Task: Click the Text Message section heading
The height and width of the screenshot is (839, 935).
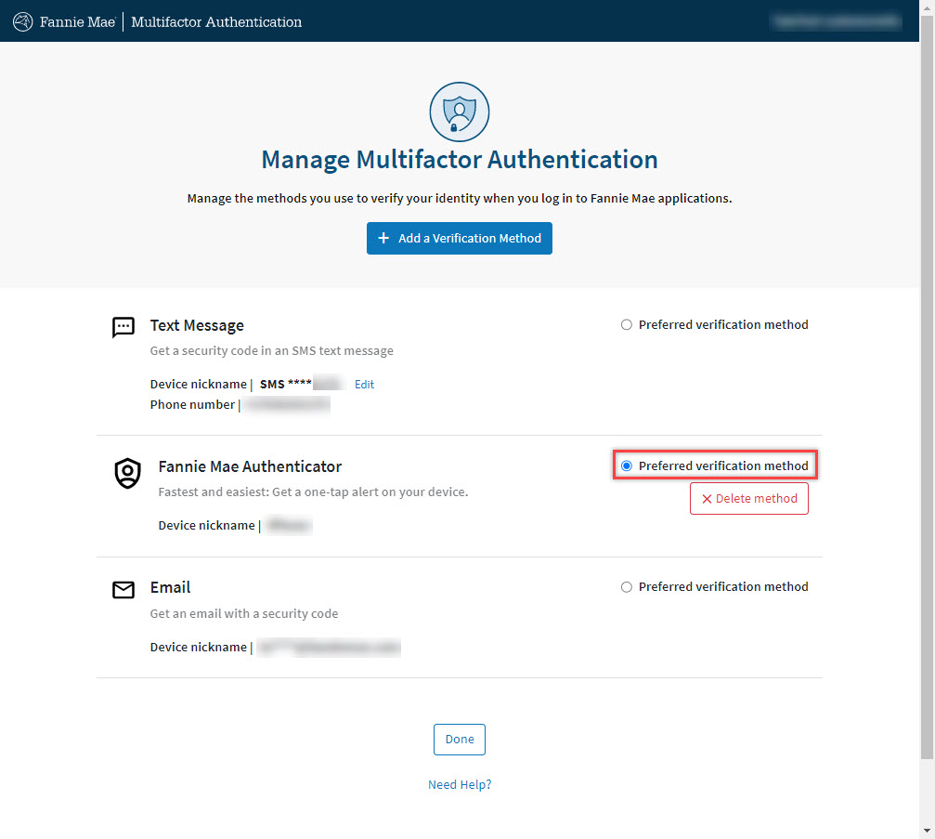Action: pyautogui.click(x=197, y=326)
